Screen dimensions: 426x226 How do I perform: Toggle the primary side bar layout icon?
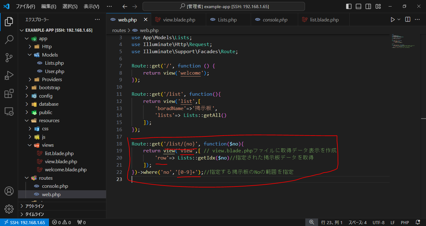(349, 7)
